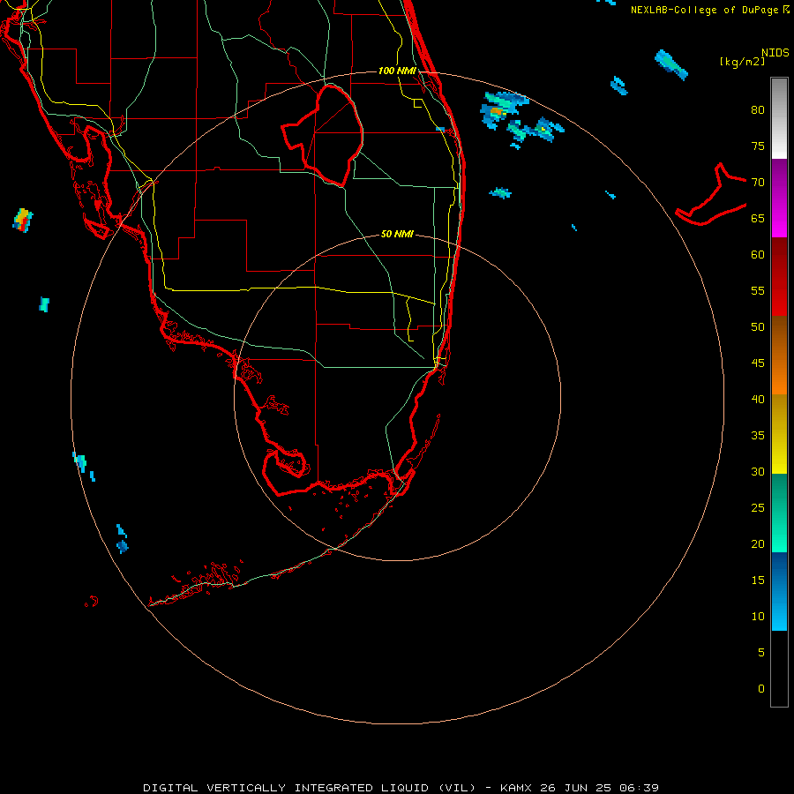Click the Lake Okeechobee outline
794x794 pixels.
(323, 136)
